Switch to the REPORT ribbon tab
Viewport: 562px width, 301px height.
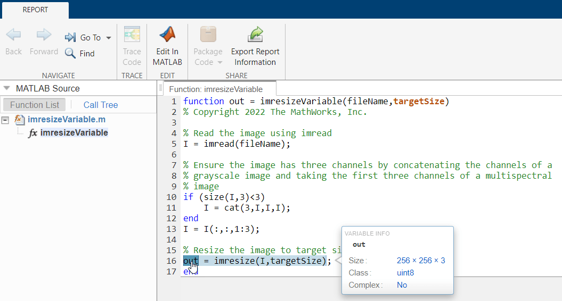[x=35, y=10]
